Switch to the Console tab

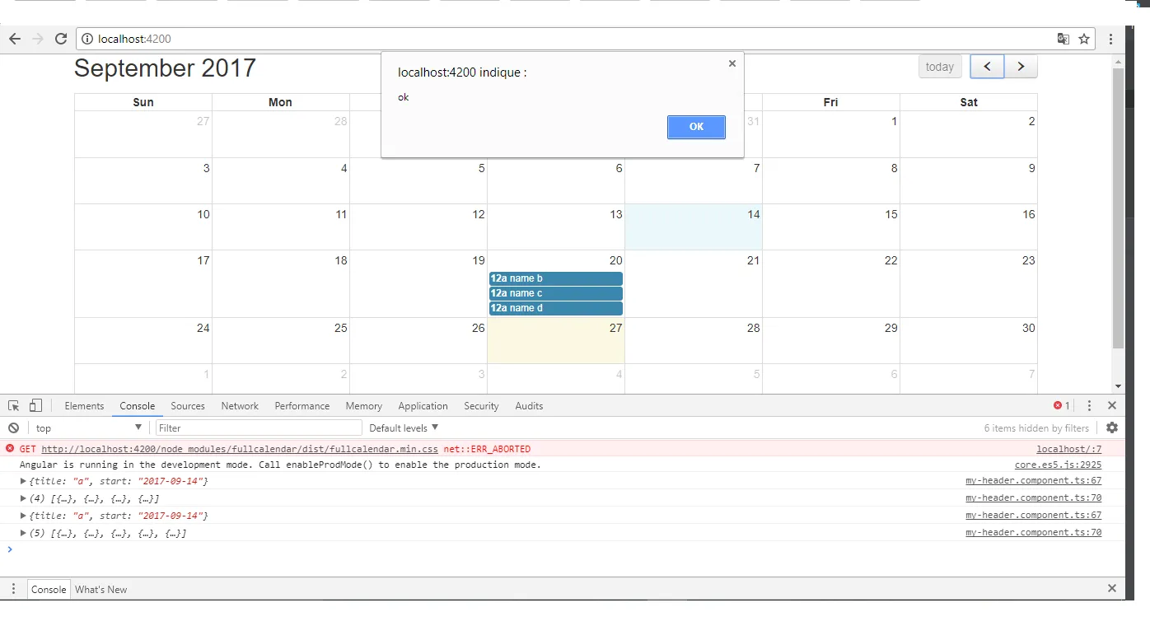pos(137,406)
